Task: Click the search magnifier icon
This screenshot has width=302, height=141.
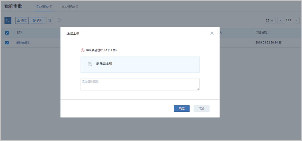Action: coord(50,20)
